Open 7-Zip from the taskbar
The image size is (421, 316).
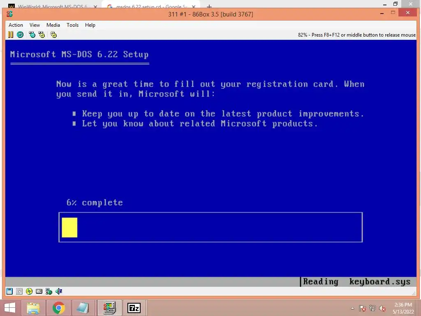point(134,308)
